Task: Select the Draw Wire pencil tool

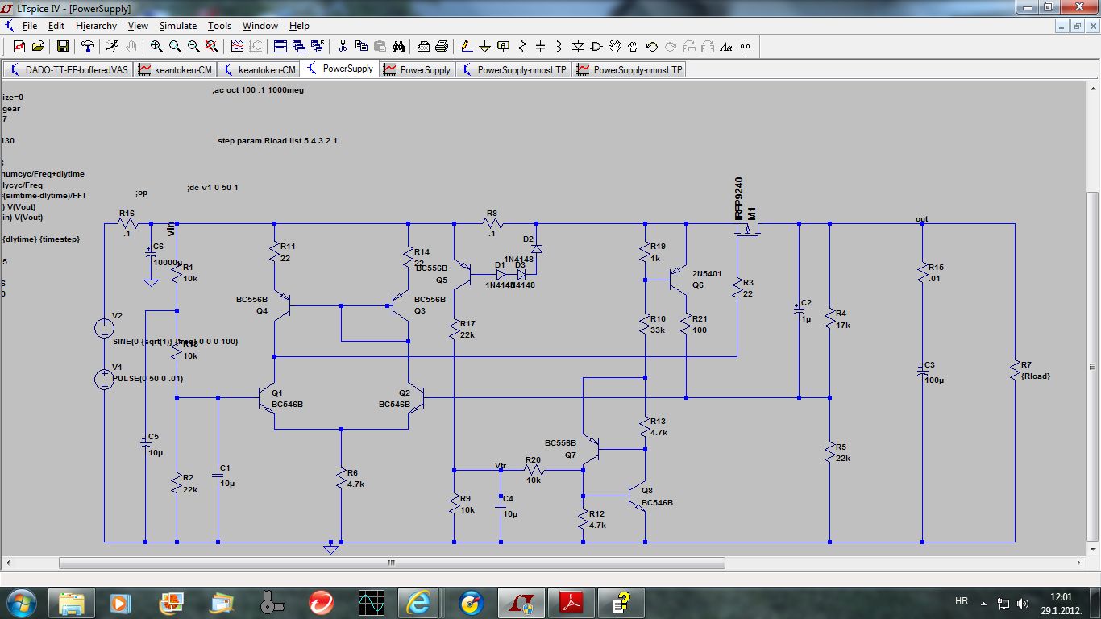Action: point(467,47)
